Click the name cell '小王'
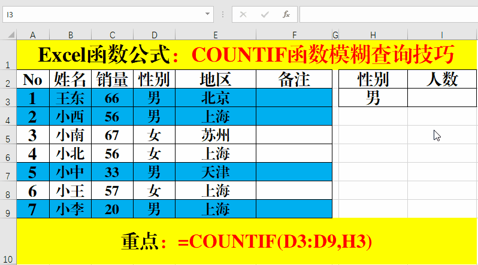Viewport: 478px width, 265px height. click(71, 191)
